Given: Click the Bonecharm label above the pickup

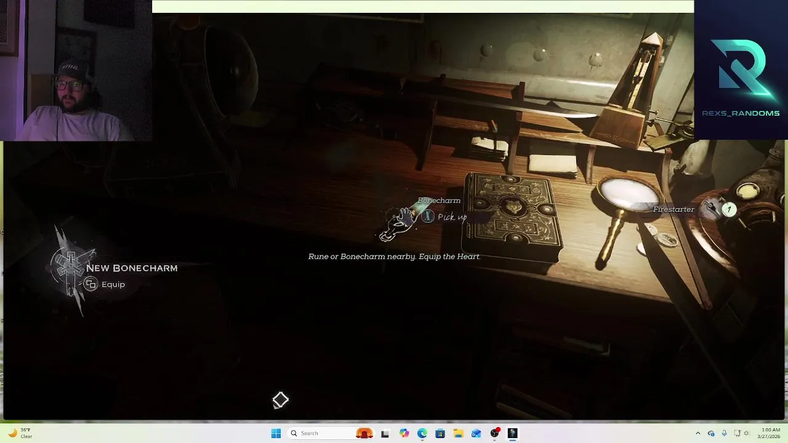Looking at the screenshot, I should pyautogui.click(x=439, y=201).
